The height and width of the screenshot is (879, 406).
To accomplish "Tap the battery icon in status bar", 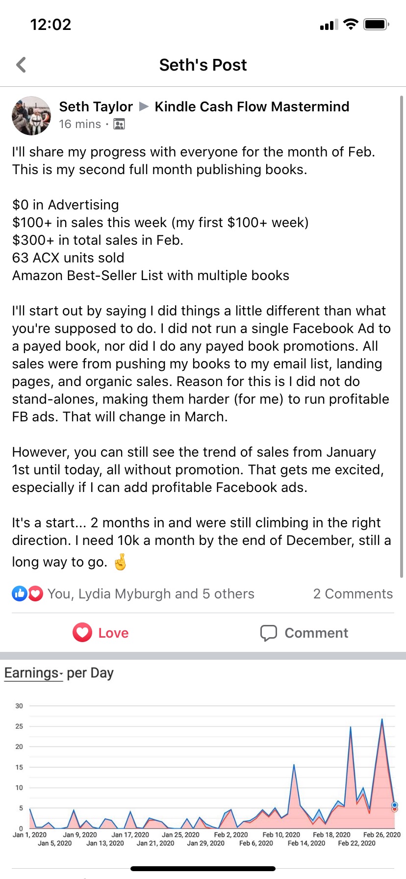I will (x=376, y=25).
